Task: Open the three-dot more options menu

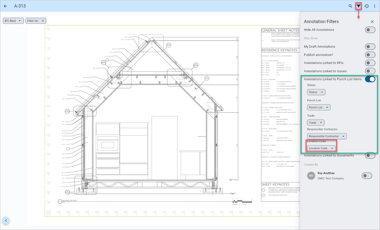Action: 374,6
